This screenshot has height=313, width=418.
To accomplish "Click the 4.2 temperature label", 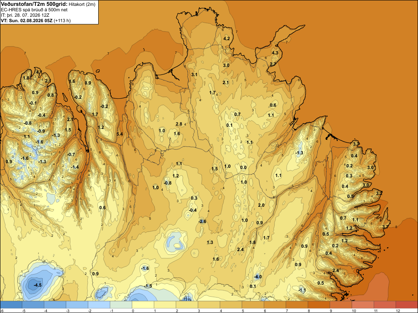I will click(x=226, y=38).
